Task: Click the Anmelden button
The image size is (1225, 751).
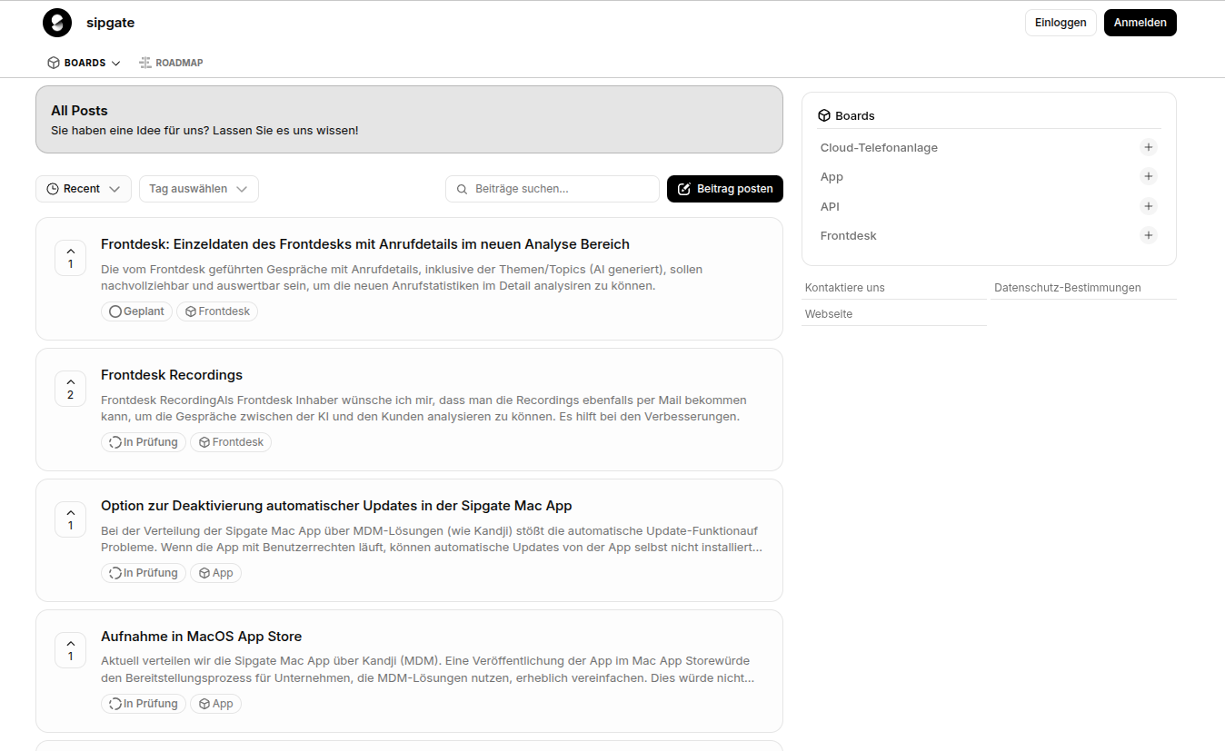Action: (x=1140, y=23)
